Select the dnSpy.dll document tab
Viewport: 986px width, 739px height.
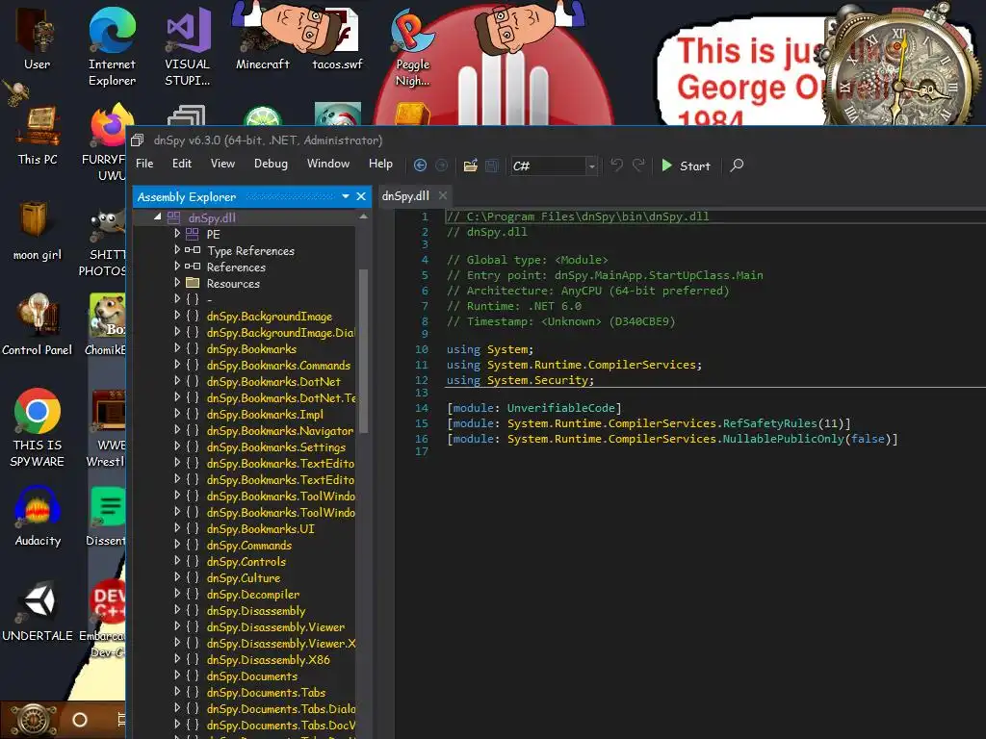tap(405, 196)
